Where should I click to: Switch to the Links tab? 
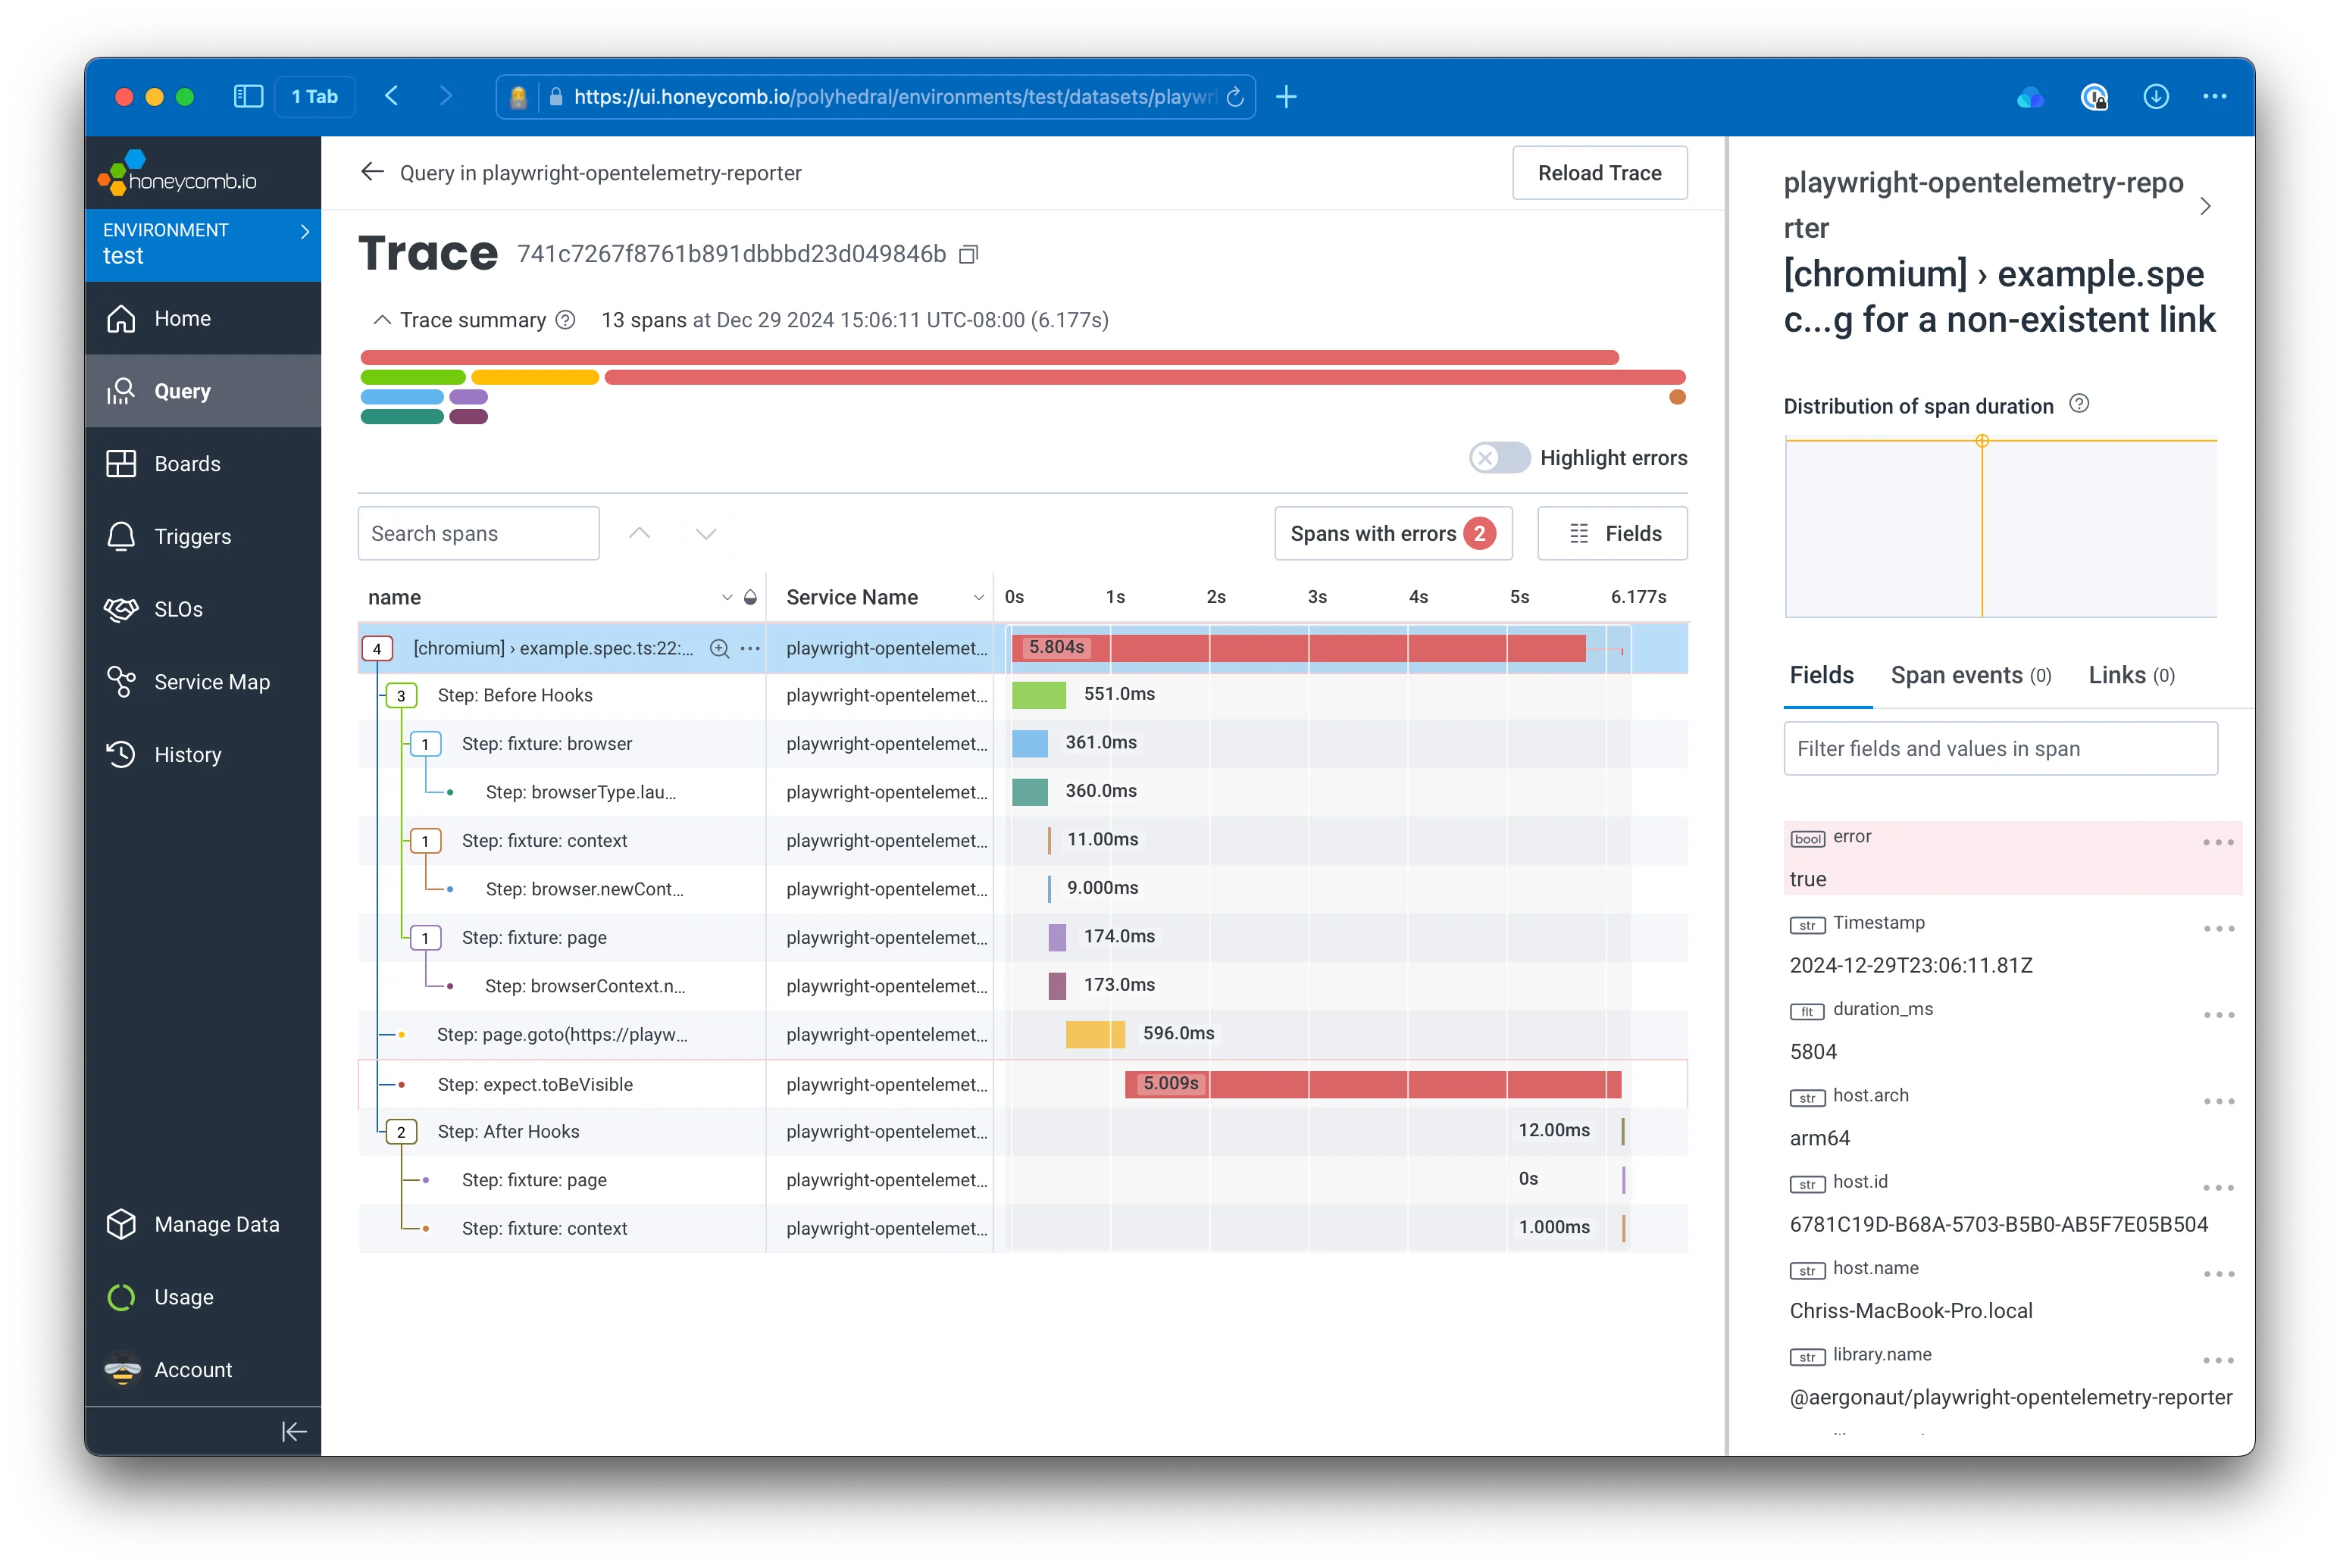click(2131, 675)
